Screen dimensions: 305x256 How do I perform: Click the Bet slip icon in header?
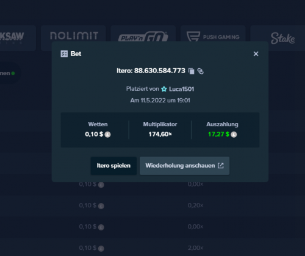pos(64,54)
